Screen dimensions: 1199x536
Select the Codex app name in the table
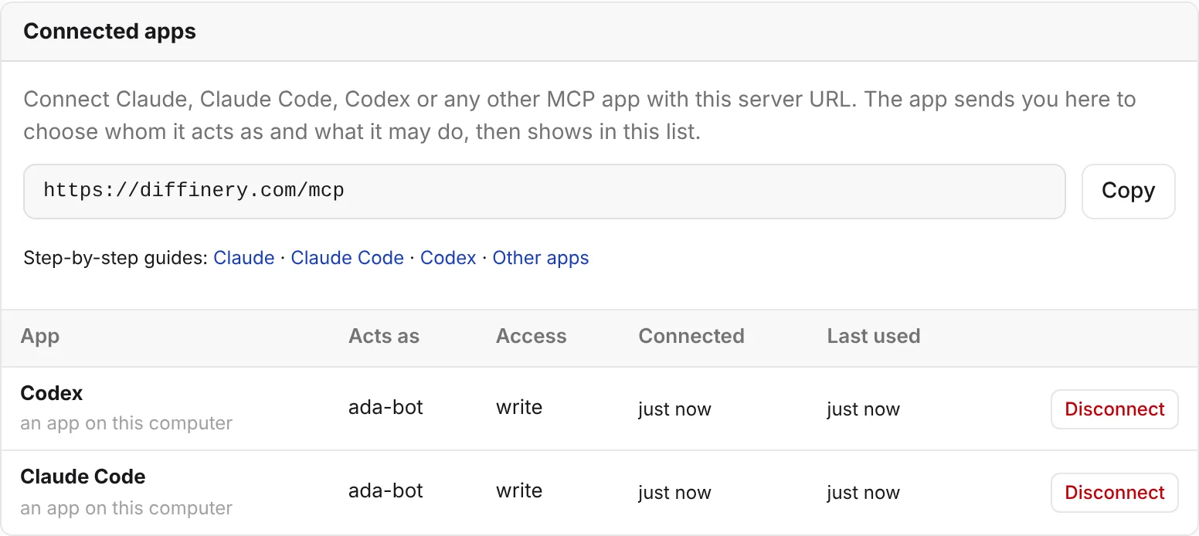pos(52,393)
